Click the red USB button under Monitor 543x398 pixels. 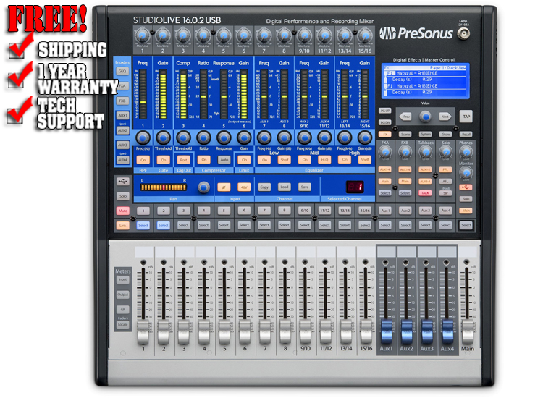466,187
